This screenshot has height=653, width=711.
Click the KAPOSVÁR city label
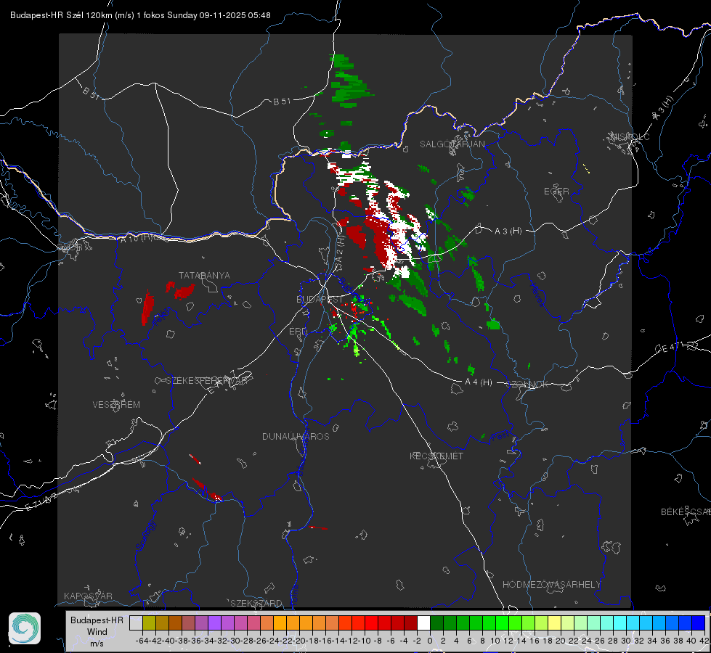(x=88, y=596)
